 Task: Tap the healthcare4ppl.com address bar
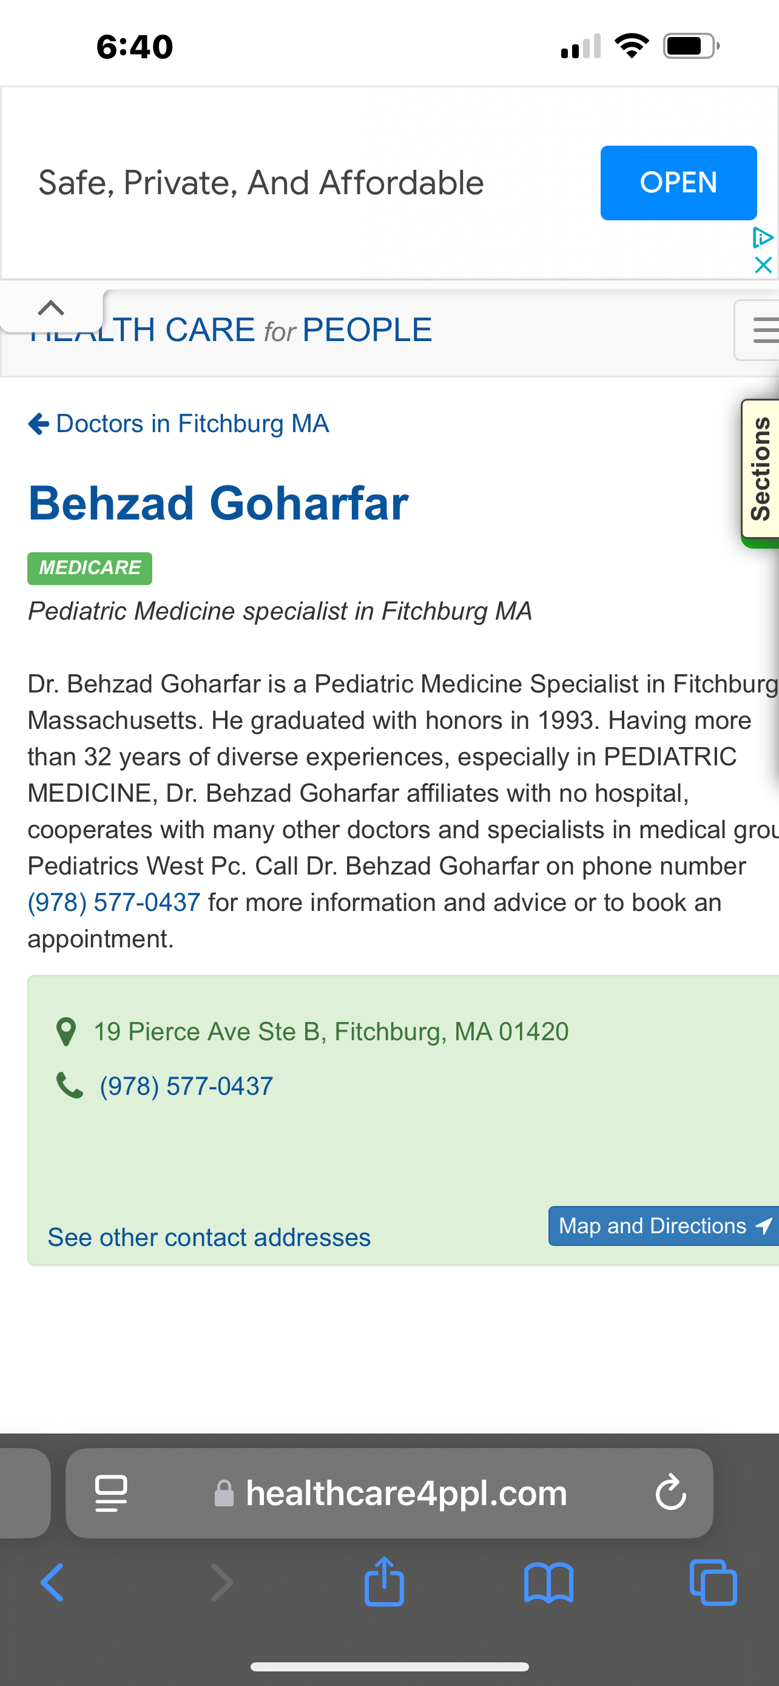[x=405, y=1493]
